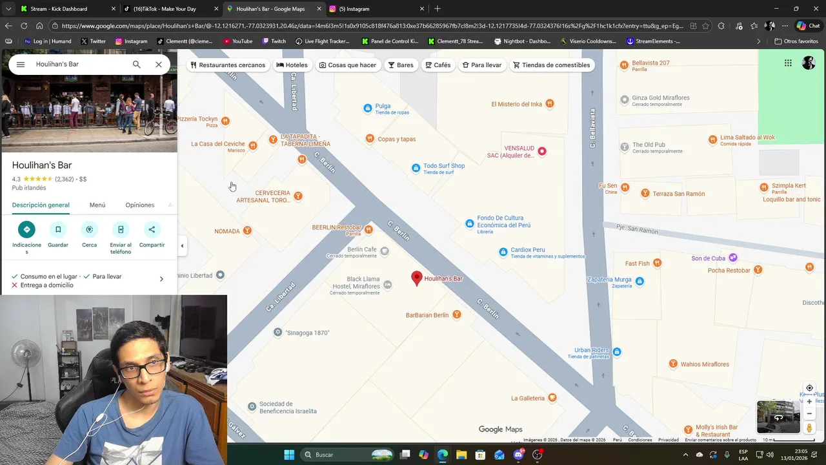Open the Otros favoritos folder
Viewport: 826px width, 465px height.
[796, 41]
